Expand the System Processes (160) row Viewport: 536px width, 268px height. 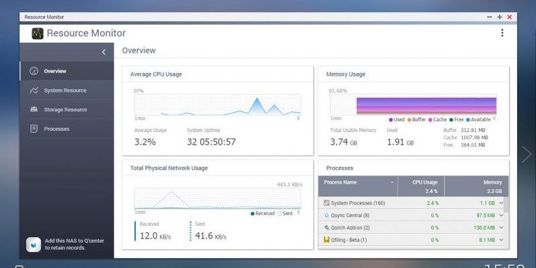[501, 203]
